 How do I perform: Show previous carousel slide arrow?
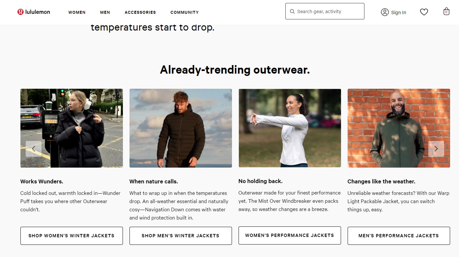(x=34, y=149)
